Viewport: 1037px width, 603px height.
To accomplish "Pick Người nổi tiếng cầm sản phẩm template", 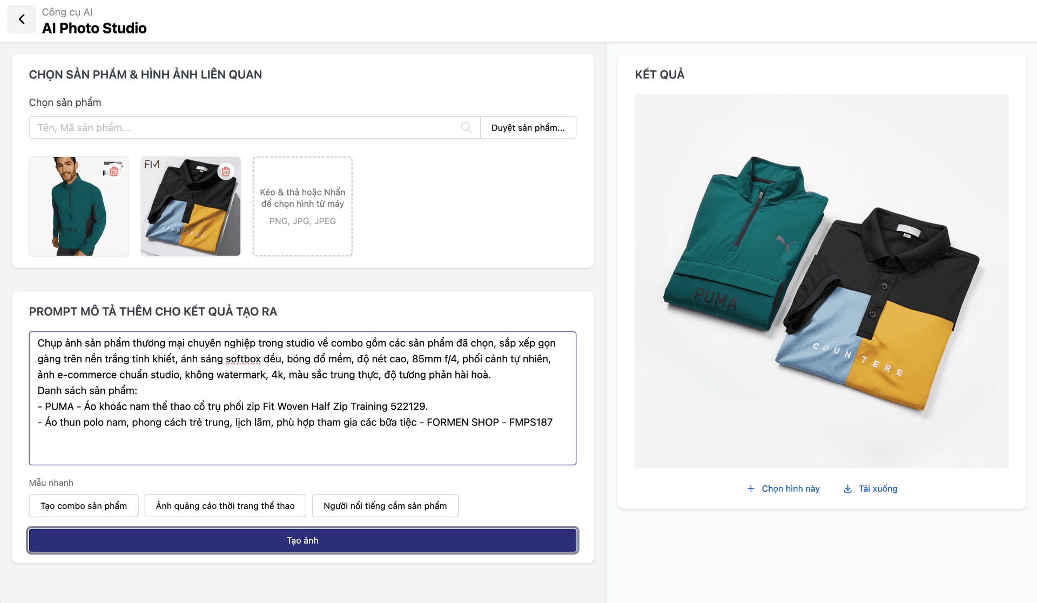I will tap(385, 506).
